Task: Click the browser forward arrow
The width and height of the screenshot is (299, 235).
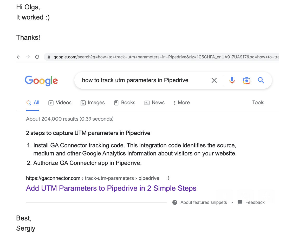Action: (x=28, y=57)
